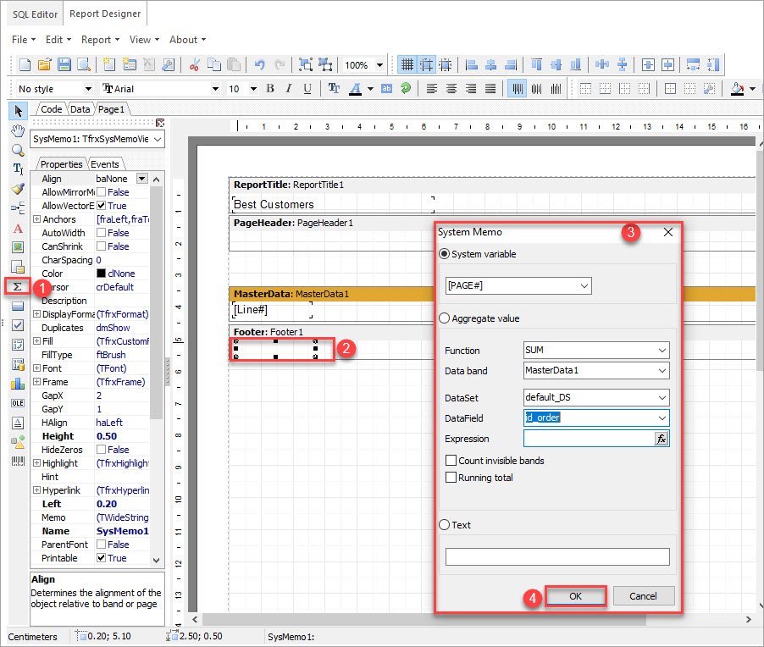Align text to the left
764x647 pixels.
coord(432,88)
